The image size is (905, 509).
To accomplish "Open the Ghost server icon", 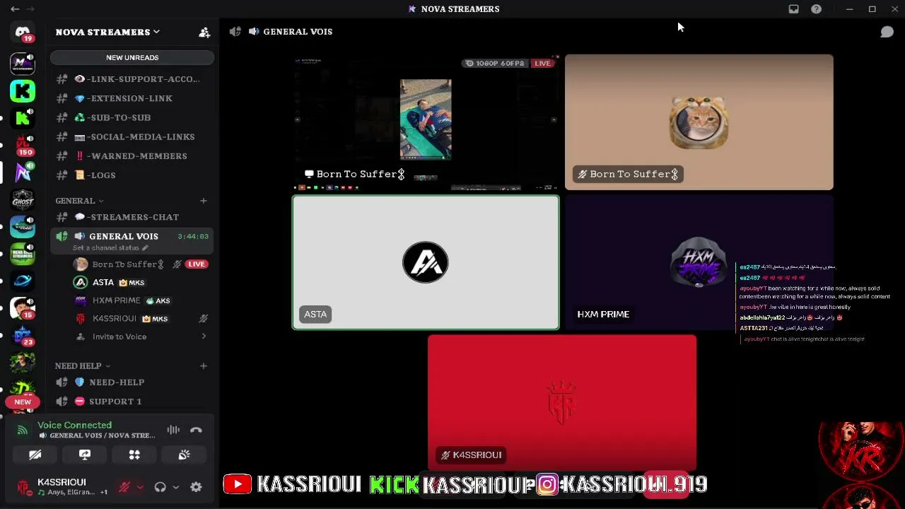I will click(23, 200).
